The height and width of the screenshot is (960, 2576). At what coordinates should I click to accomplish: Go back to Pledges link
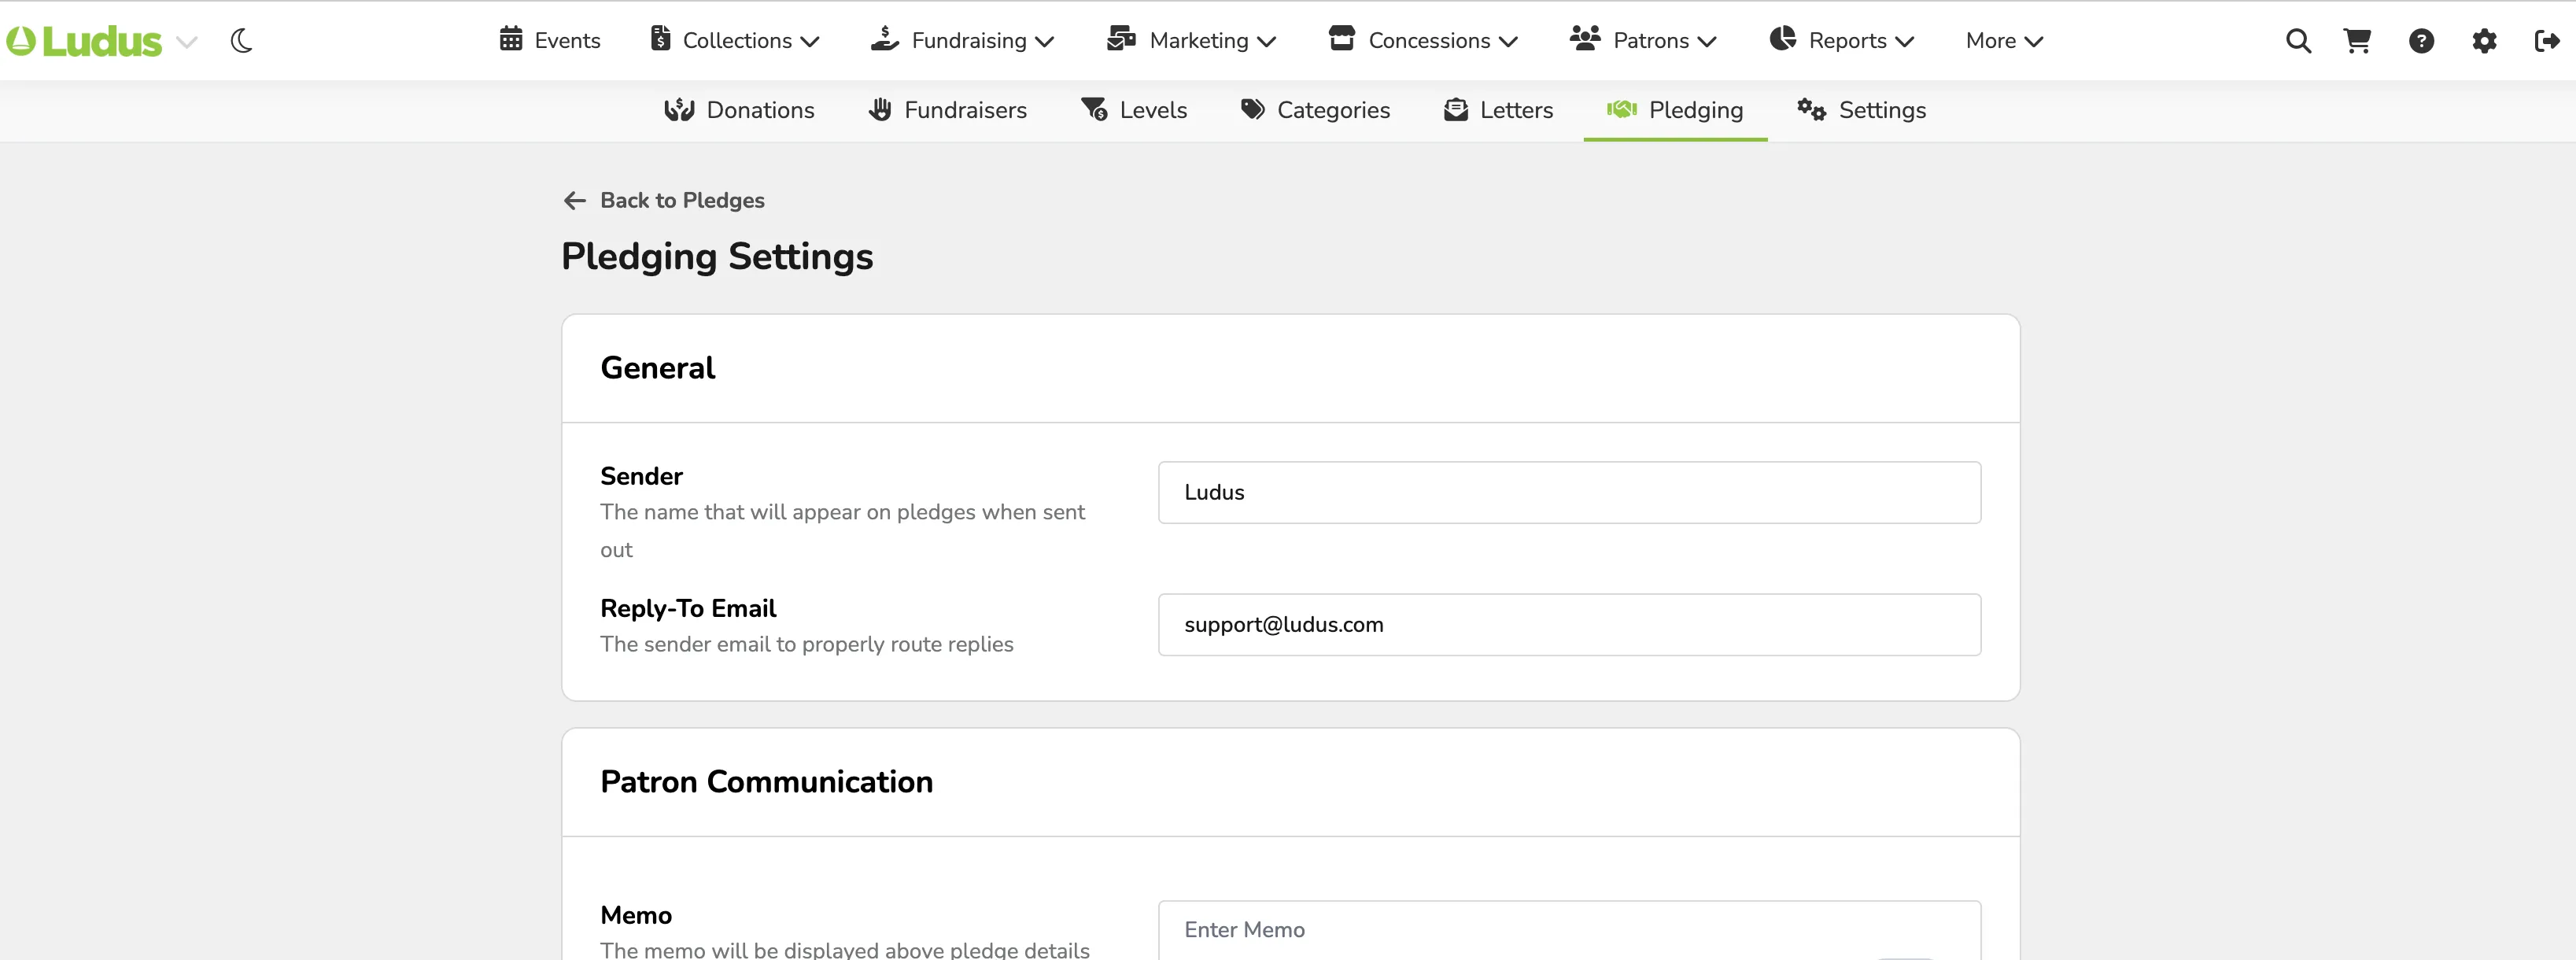pyautogui.click(x=682, y=200)
